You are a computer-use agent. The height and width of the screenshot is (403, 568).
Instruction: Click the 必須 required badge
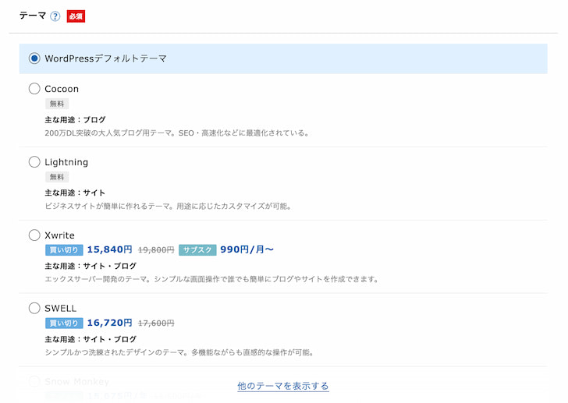point(76,16)
